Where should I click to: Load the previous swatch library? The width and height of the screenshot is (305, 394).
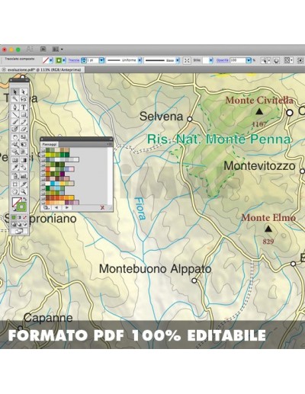click(x=56, y=208)
